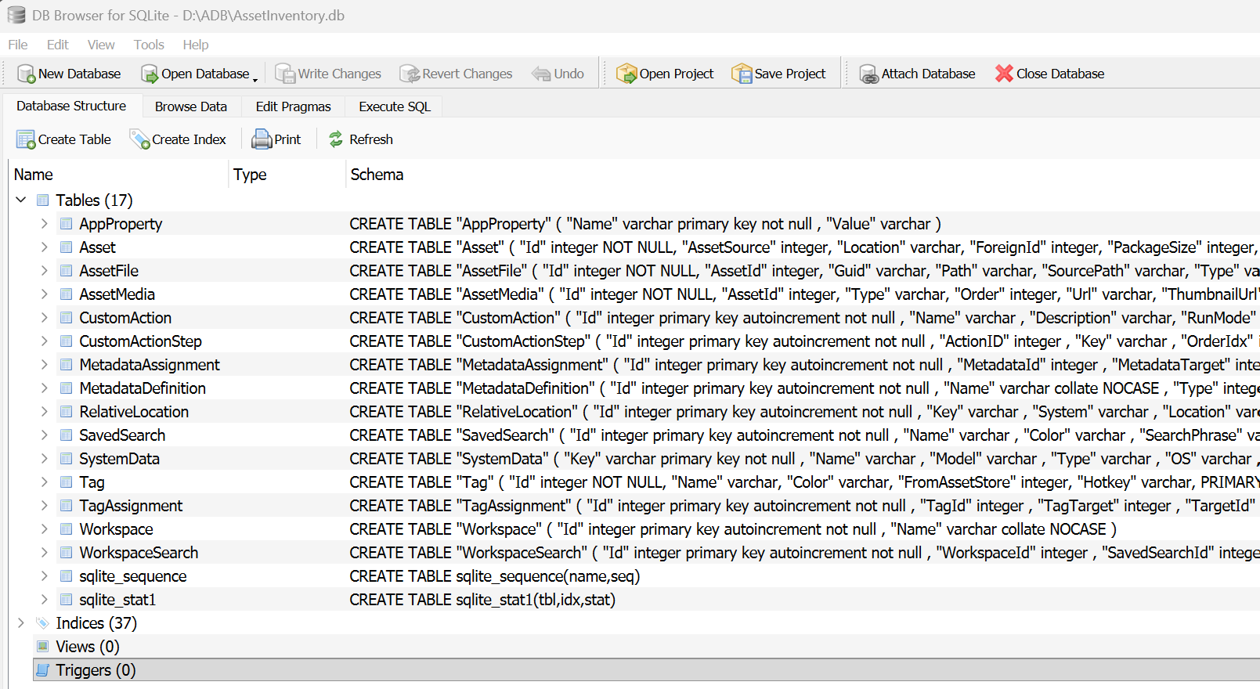Expand the SavedSearch table row
Image resolution: width=1260 pixels, height=689 pixels.
pos(45,435)
